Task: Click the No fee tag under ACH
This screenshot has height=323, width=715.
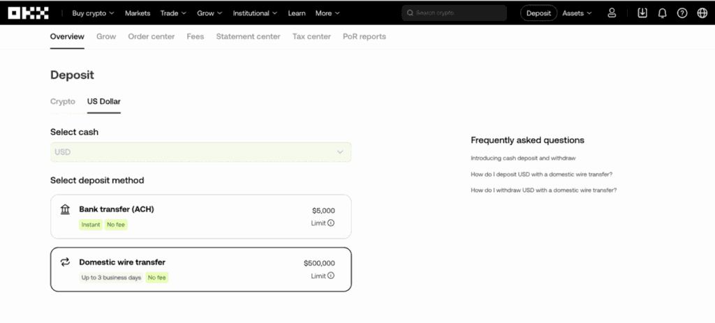Action: (x=116, y=225)
